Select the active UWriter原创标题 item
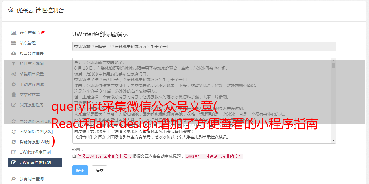The height and width of the screenshot is (184, 369). (35, 163)
